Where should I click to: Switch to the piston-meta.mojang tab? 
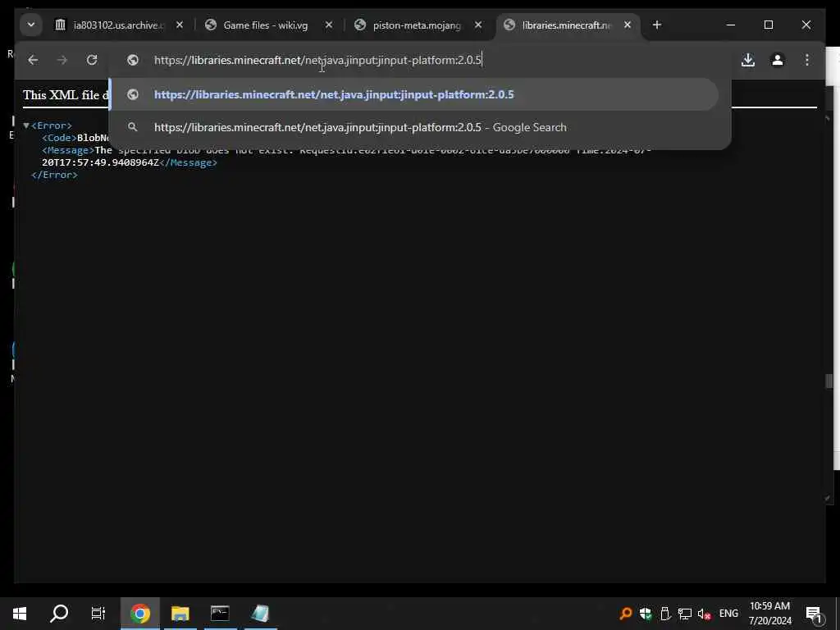[x=417, y=25]
